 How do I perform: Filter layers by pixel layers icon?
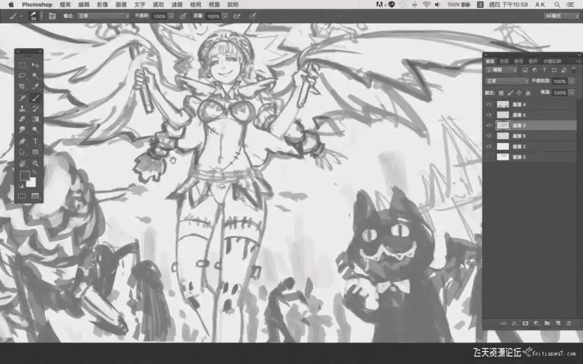(525, 70)
